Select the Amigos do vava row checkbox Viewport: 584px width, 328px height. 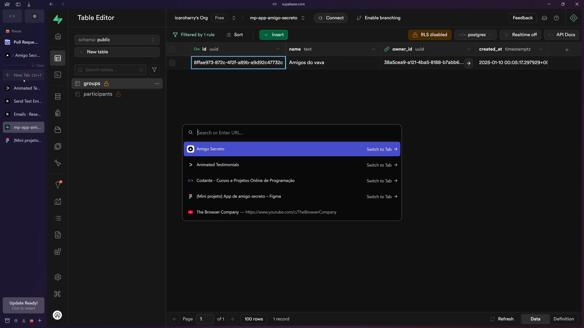[172, 63]
